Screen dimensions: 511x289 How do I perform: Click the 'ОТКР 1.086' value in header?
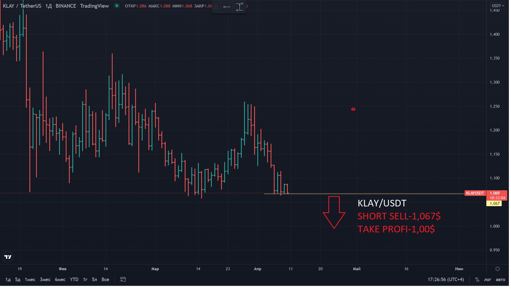[x=136, y=6]
